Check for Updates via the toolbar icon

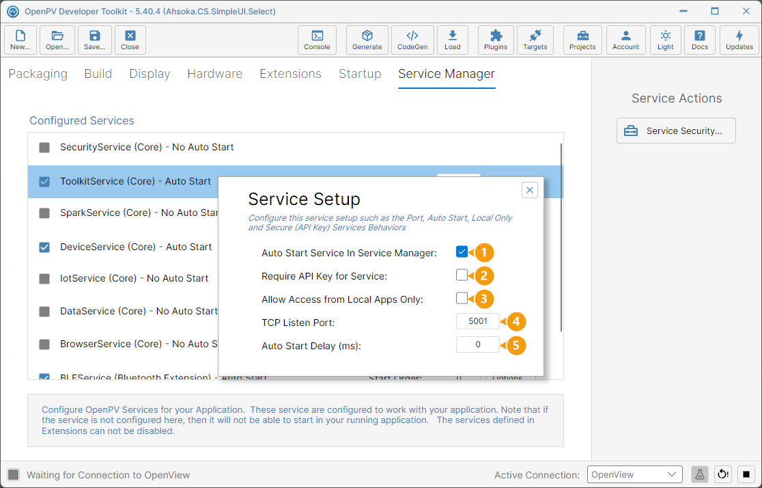click(x=739, y=40)
